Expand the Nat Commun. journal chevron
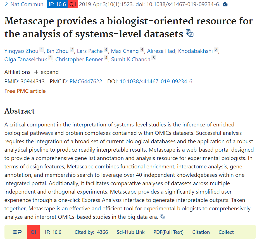This screenshot has width=257, height=240. click(6, 4)
